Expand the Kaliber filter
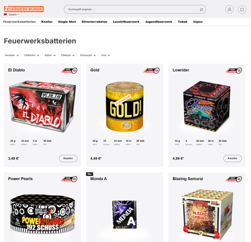Viewport: 251px width, 242px height. coord(50,55)
